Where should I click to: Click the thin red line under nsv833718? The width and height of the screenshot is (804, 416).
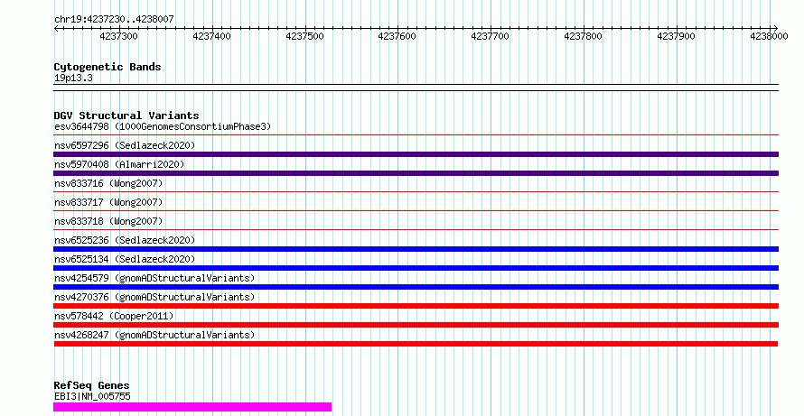pyautogui.click(x=416, y=230)
